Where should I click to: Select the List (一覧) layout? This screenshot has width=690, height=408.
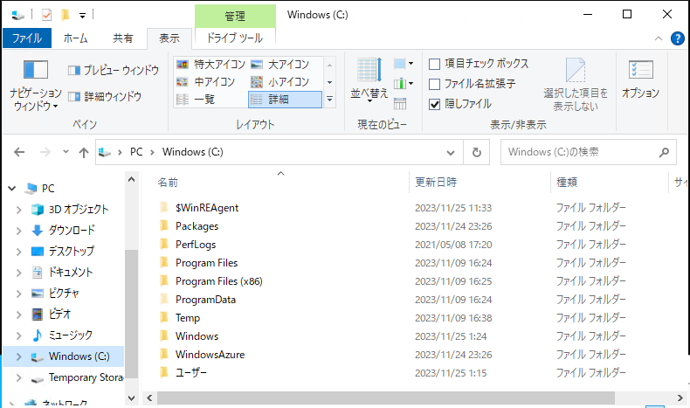tap(196, 100)
